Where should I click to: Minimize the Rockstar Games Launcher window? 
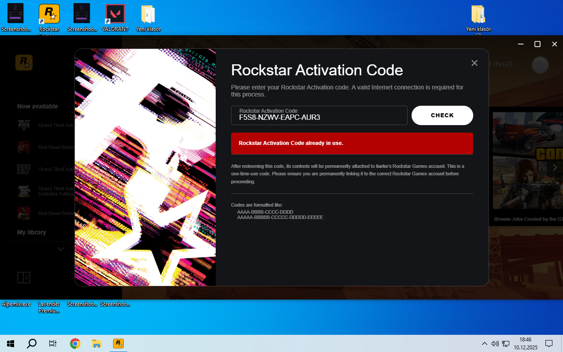point(521,44)
